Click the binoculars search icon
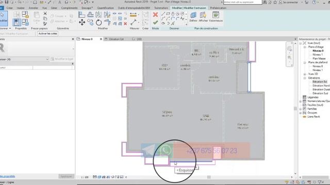This screenshot has height=185, width=330. click(265, 2)
